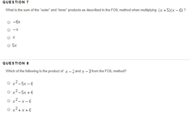Click the QUESTION 7 heading
The width and height of the screenshot is (190, 124).
tap(16, 2)
